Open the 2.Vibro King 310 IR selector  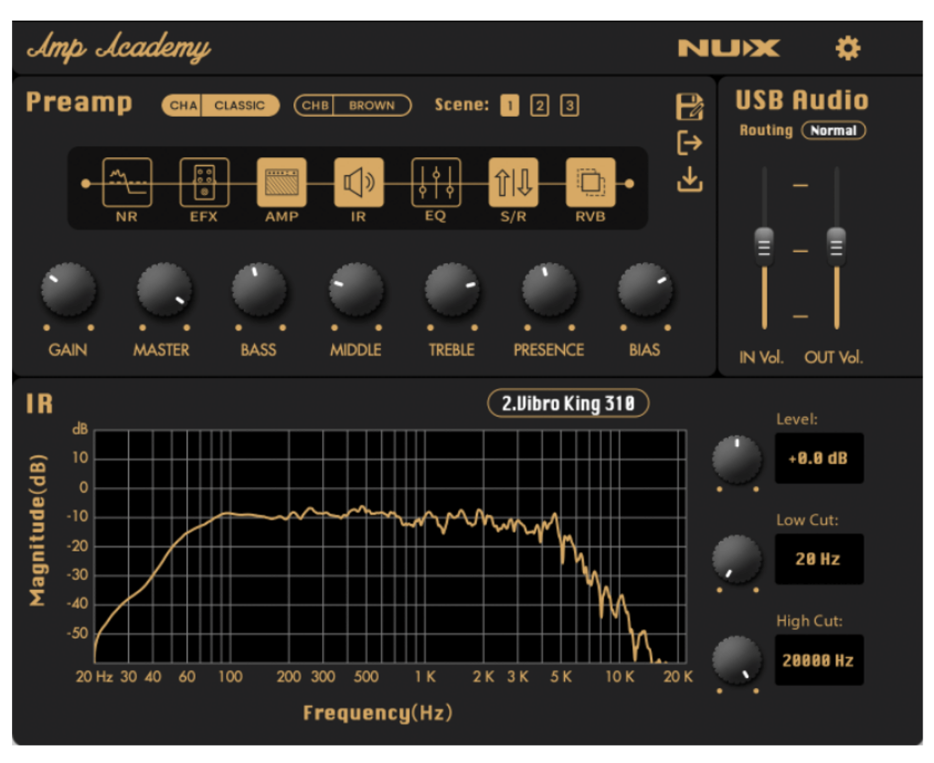point(568,403)
